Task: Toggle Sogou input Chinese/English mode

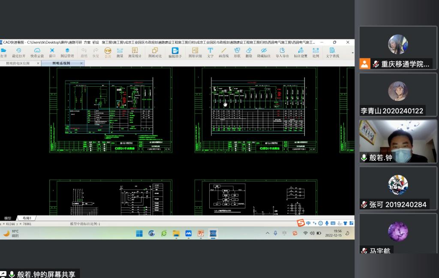Action: [308, 223]
